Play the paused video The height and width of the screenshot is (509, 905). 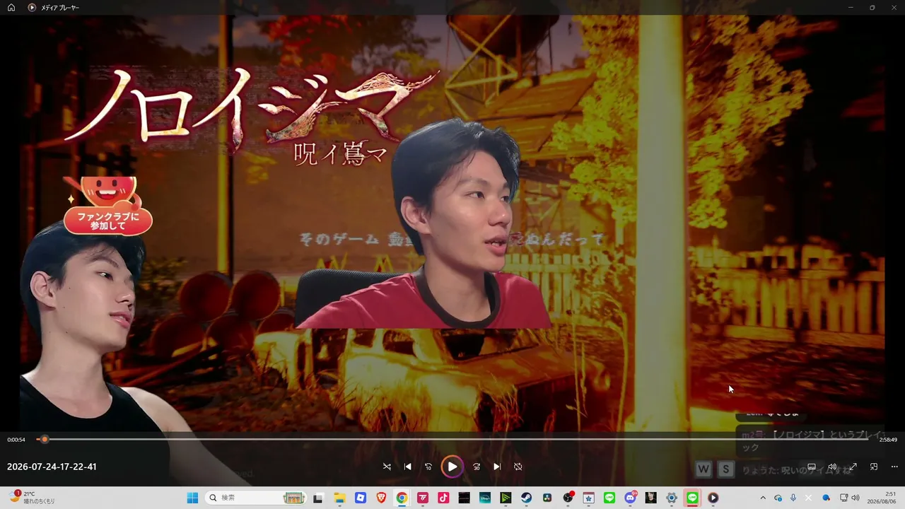452,467
